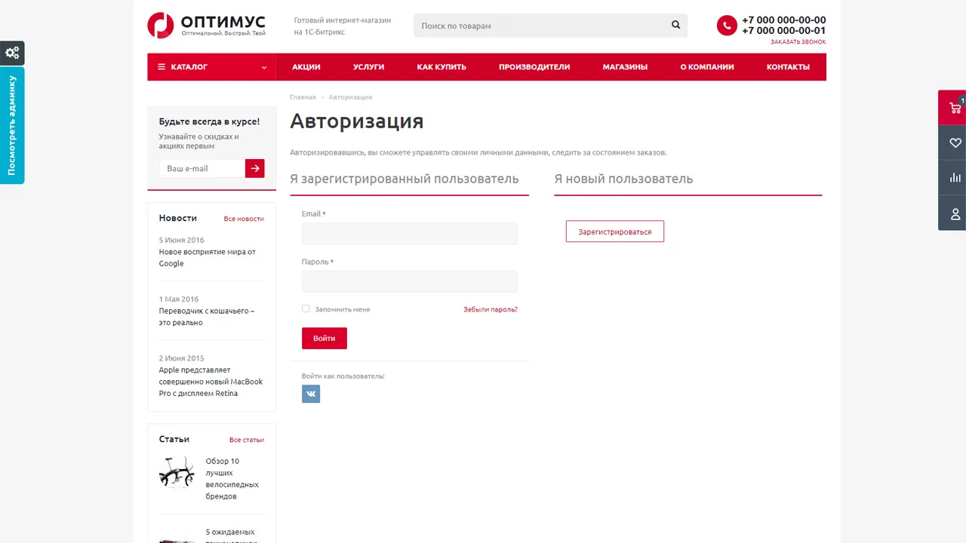Screen dimensions: 966x543
Task: Open news 'Переводчик с кошачьего – это реально'
Action: coord(207,317)
